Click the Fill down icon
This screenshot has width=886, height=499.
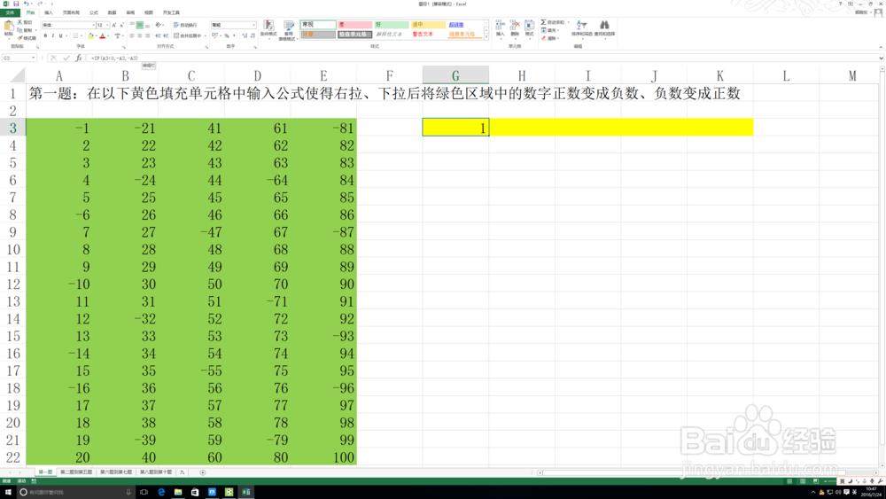(544, 30)
